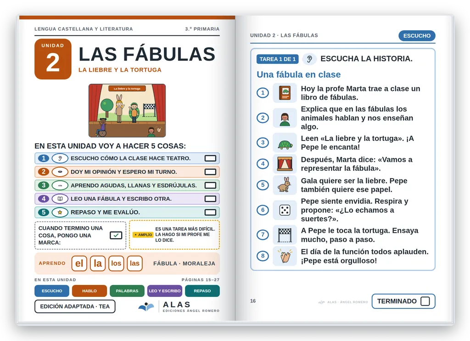This screenshot has width=470, height=341.
Task: Tick the checkbox for ESCUCHO CÓMO LA CLASE HACE TEATRO
Action: pyautogui.click(x=210, y=158)
